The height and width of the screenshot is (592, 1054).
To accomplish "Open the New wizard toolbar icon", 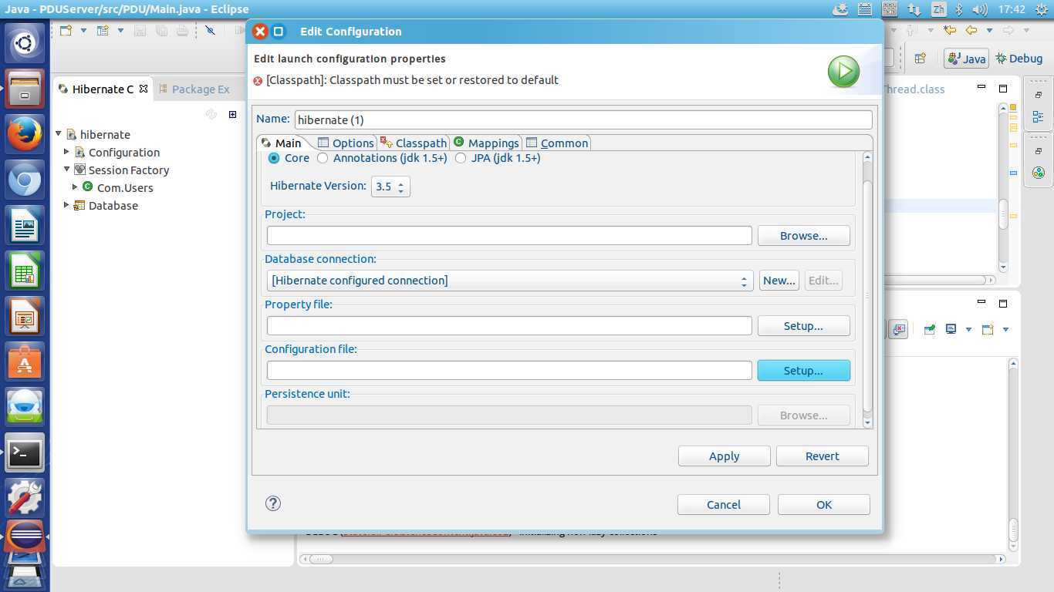I will pos(66,30).
